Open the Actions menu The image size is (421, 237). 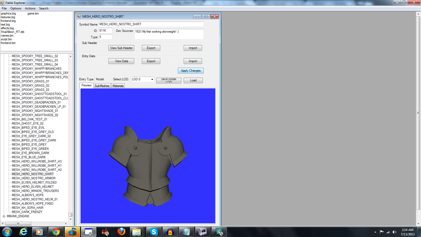30,8
